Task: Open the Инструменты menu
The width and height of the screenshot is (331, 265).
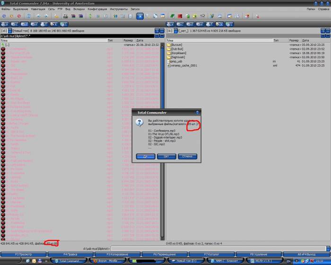Action: pyautogui.click(x=119, y=9)
